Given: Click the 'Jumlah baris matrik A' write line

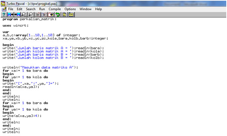Looking at the screenshot, I should point(53,48).
